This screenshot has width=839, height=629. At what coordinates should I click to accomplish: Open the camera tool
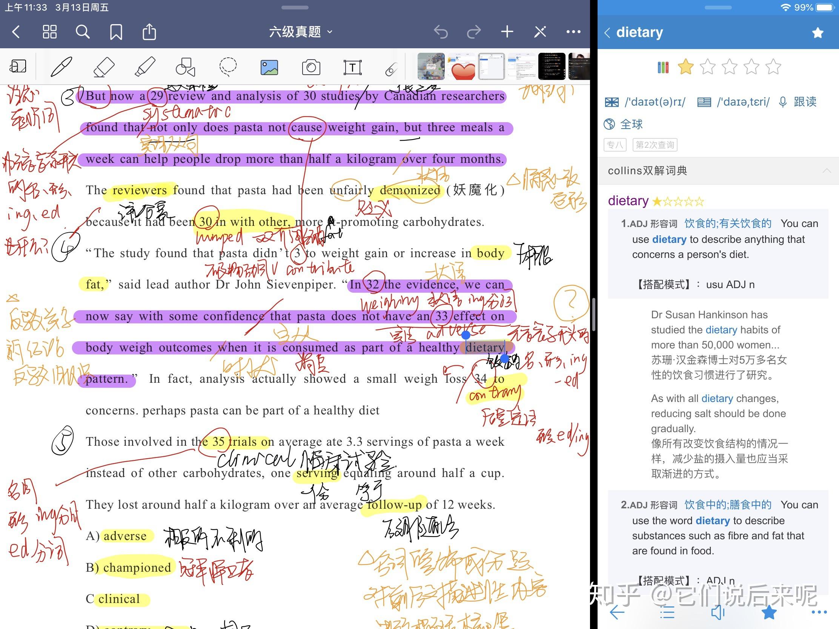(311, 68)
